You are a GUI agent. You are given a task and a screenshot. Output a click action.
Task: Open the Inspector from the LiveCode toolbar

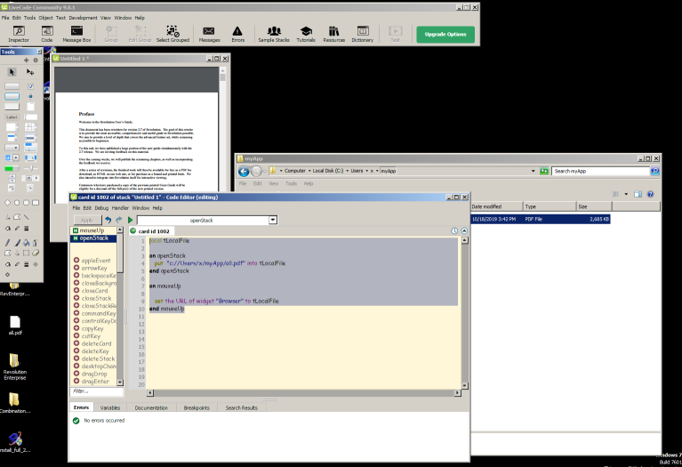coord(18,34)
